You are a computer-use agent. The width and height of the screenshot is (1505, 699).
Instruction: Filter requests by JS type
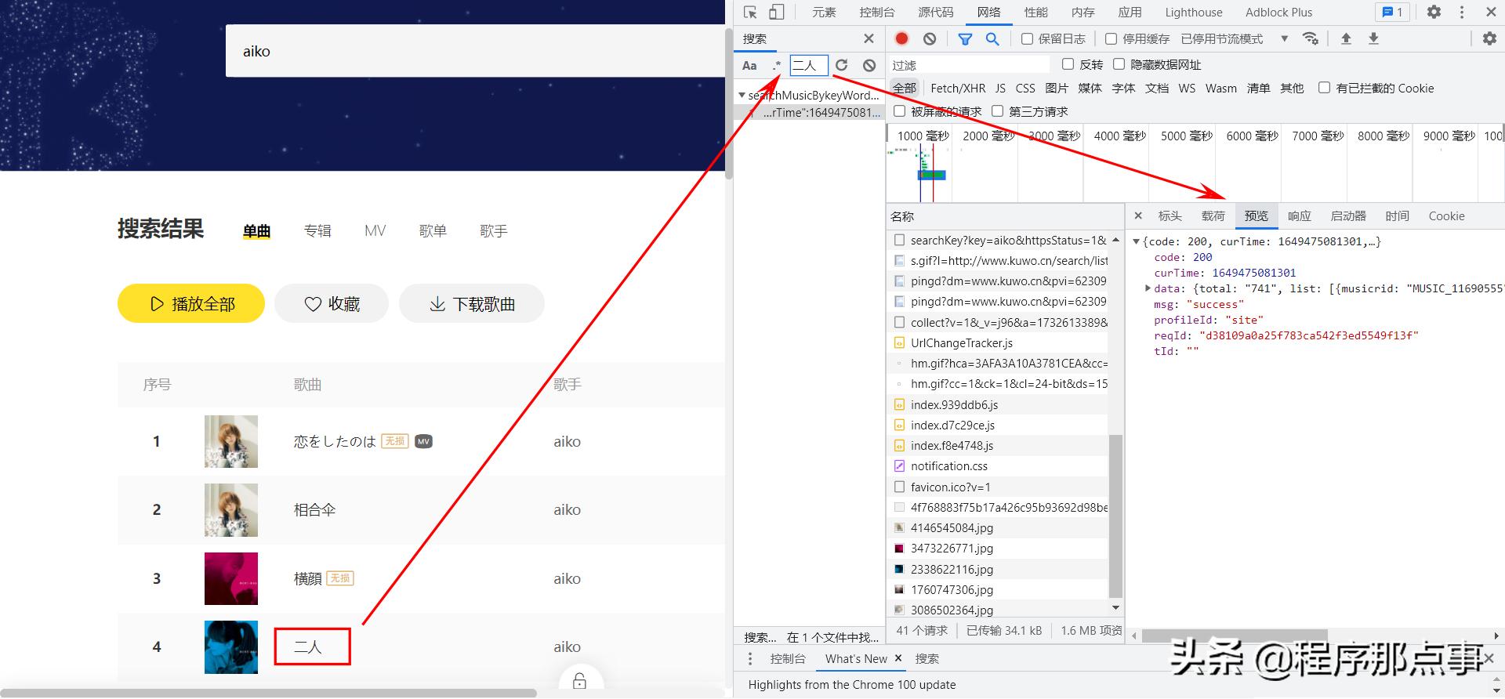tap(1000, 88)
